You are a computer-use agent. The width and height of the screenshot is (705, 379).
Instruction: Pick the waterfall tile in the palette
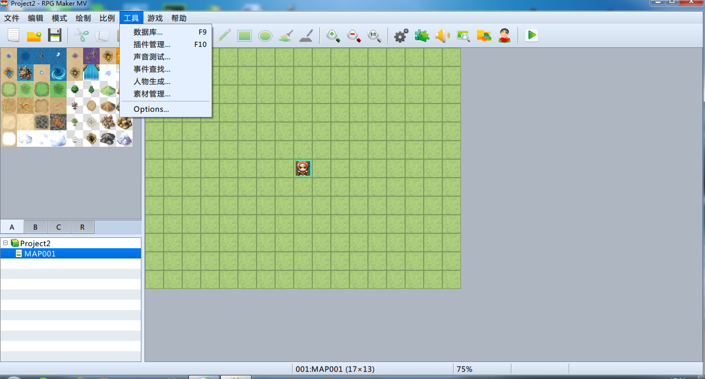91,73
